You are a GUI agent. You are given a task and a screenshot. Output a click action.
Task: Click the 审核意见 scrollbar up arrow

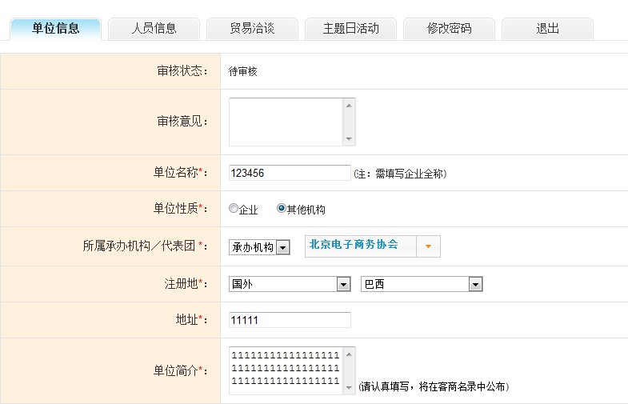(x=349, y=105)
